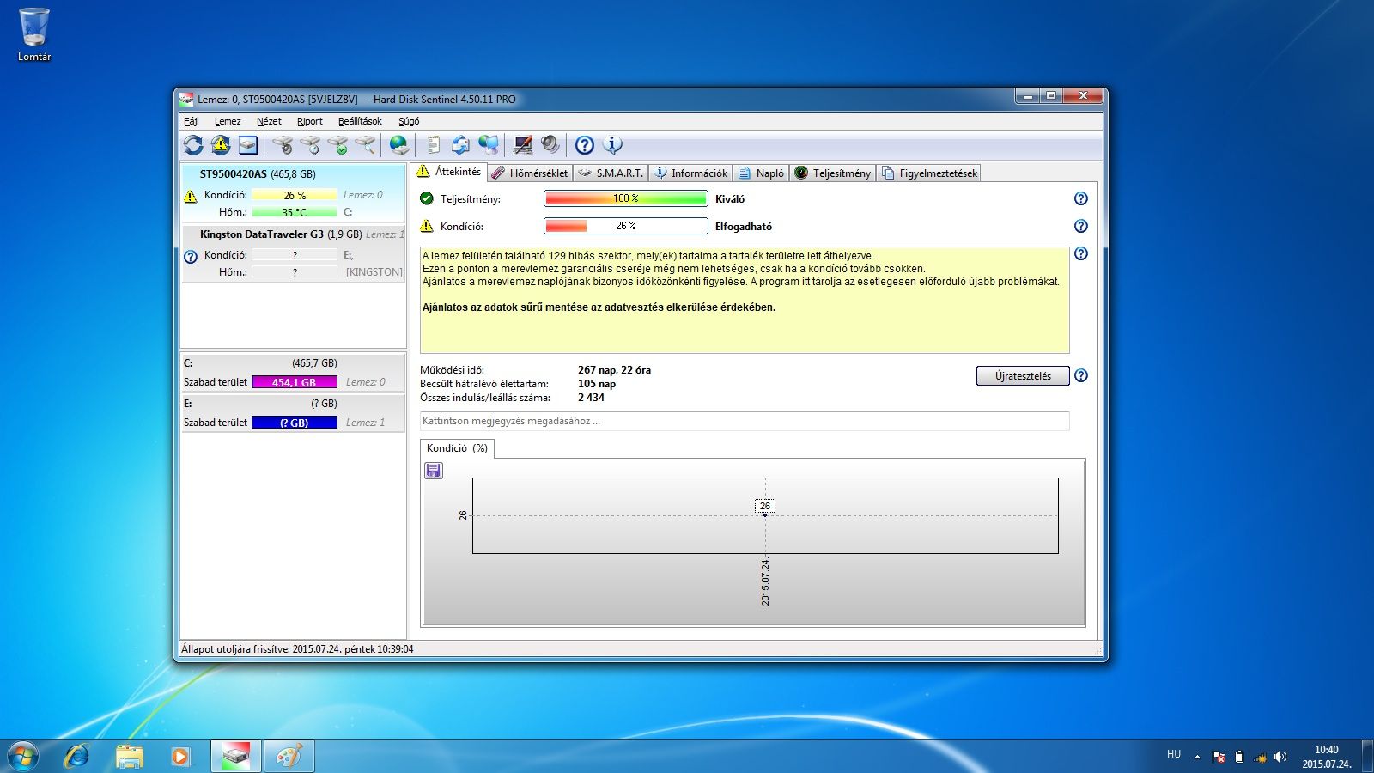Screen dimensions: 1374x773
Task: Open the Nézet menu
Action: (x=269, y=121)
